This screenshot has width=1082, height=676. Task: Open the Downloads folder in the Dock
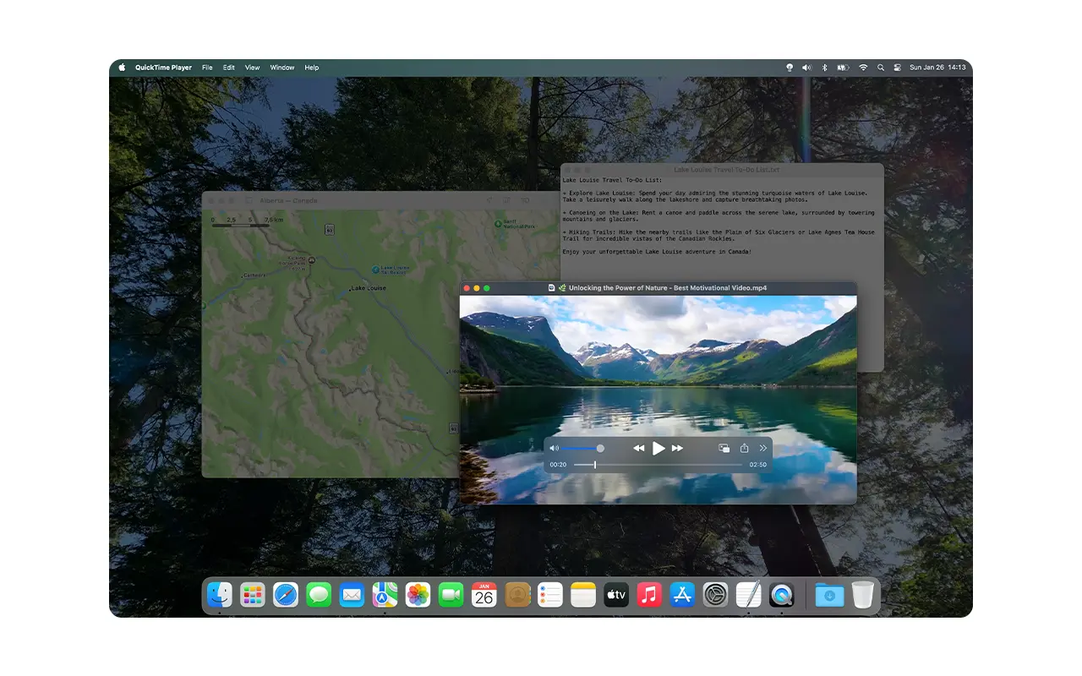click(829, 595)
